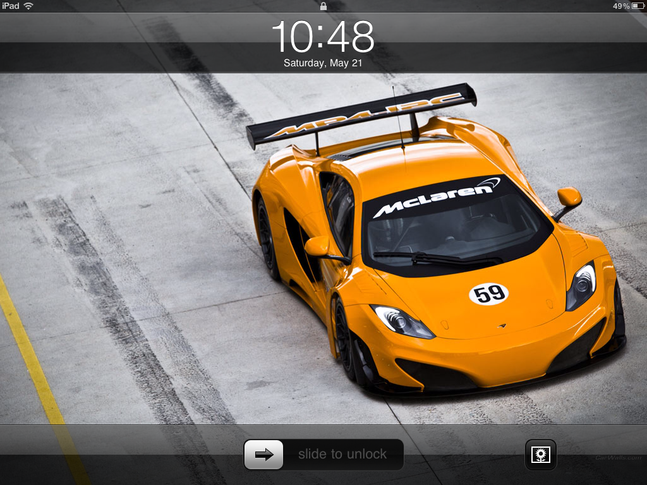Tap the 10:48 clock display
The image size is (647, 485).
pyautogui.click(x=323, y=37)
